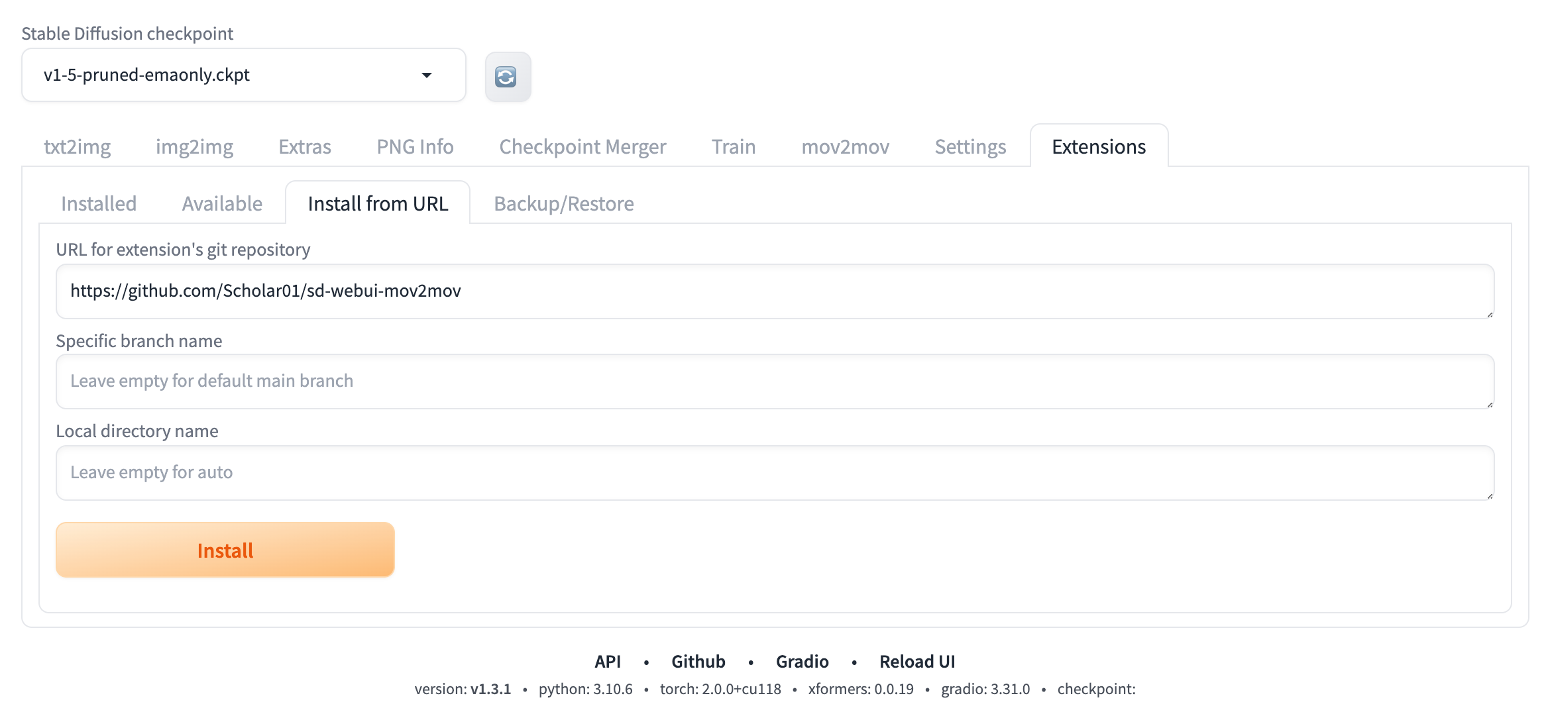1550x720 pixels.
Task: Select the PNG Info tab
Action: pyautogui.click(x=415, y=146)
